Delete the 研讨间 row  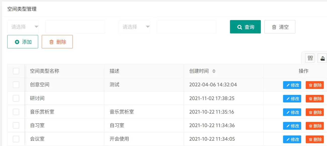[x=315, y=99]
